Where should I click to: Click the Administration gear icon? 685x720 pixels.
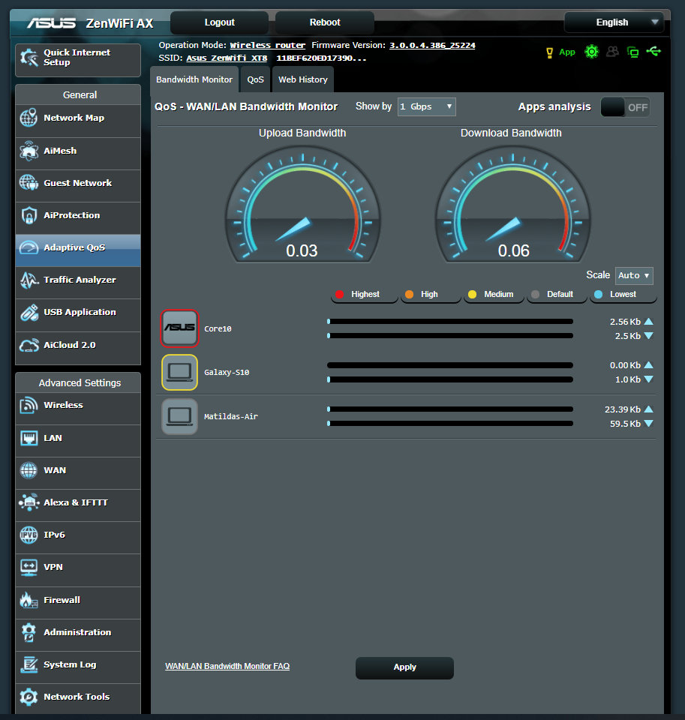coord(29,632)
